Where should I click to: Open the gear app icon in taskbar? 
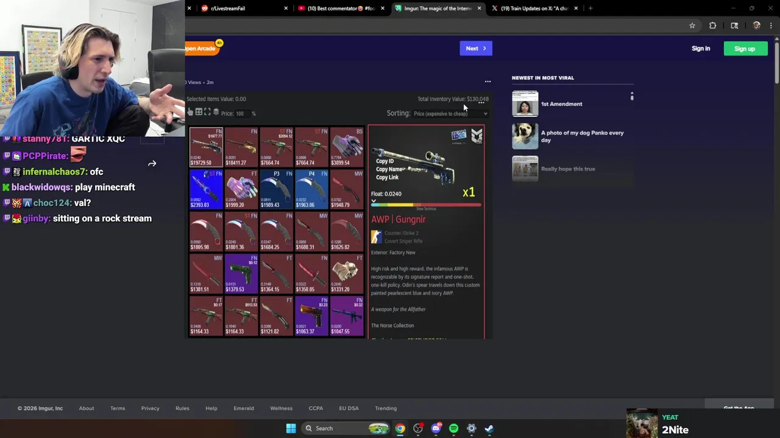point(471,428)
